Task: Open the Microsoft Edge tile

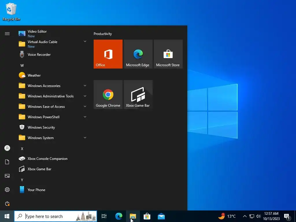Action: point(138,54)
